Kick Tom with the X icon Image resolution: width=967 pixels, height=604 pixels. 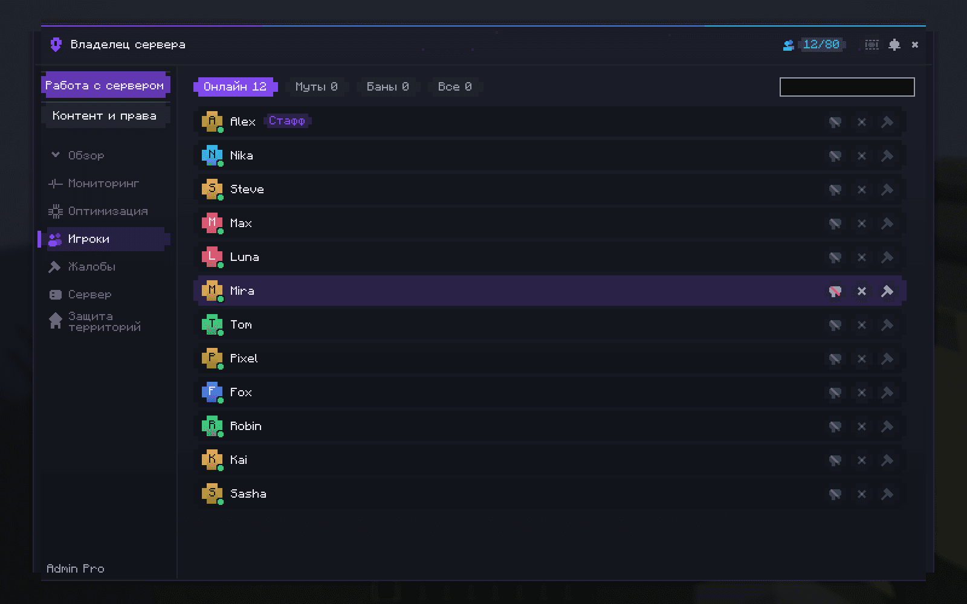pyautogui.click(x=861, y=325)
